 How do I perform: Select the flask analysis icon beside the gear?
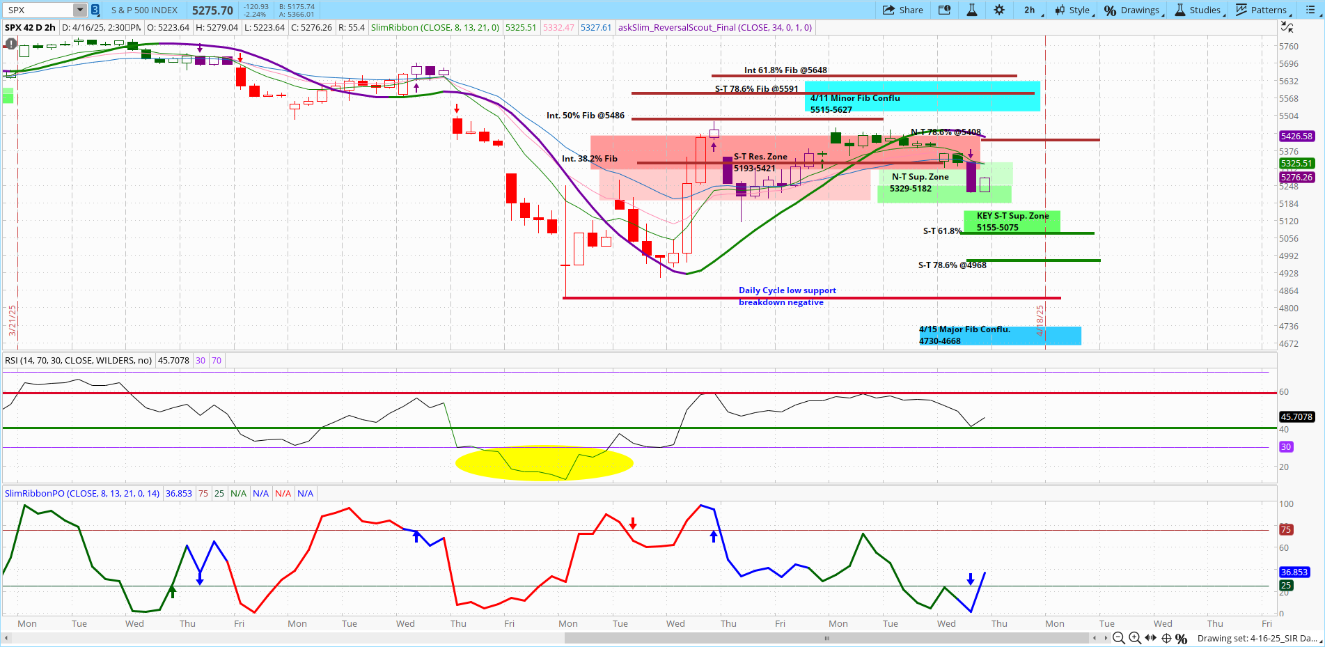point(972,10)
